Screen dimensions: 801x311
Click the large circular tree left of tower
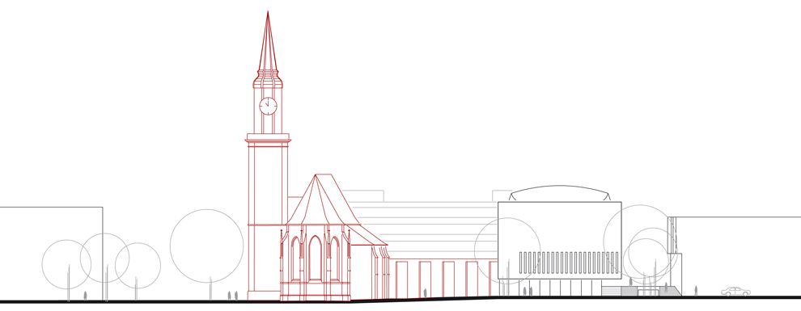[207, 246]
